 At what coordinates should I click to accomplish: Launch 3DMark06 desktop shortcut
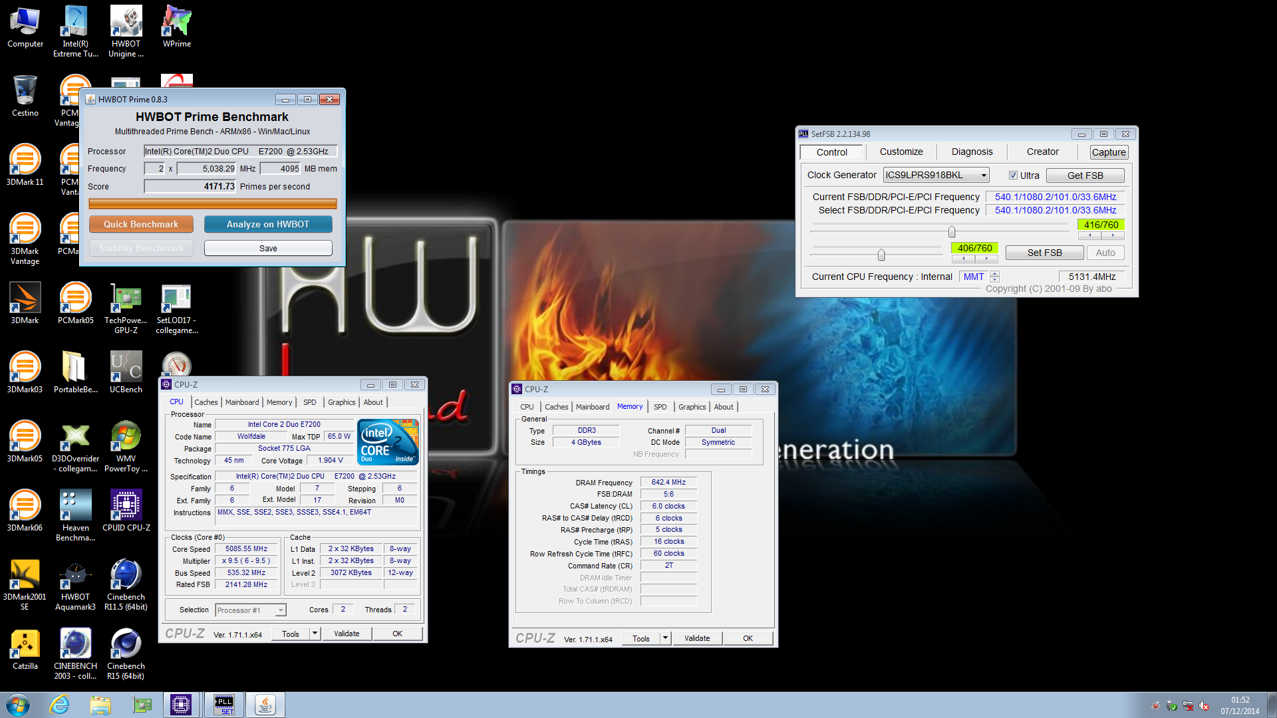tap(25, 511)
